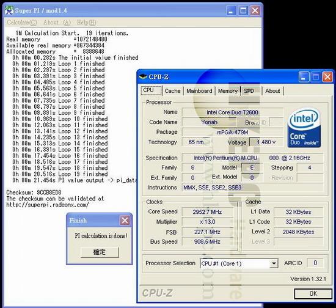This screenshot has width=336, height=308.
Task: Click the L1 Code value 32 KBytes
Action: click(x=298, y=222)
